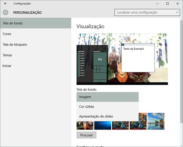Select the blue Windows logo wallpaper thumbnail
The width and height of the screenshot is (183, 147).
click(103, 125)
